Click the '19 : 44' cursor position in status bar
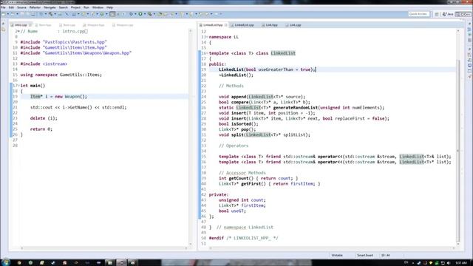The height and width of the screenshot is (266, 473). point(386,255)
